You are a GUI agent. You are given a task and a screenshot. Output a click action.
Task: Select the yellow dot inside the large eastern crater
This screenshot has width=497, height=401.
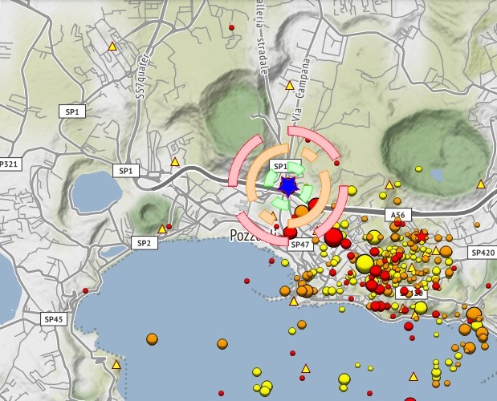(418, 169)
